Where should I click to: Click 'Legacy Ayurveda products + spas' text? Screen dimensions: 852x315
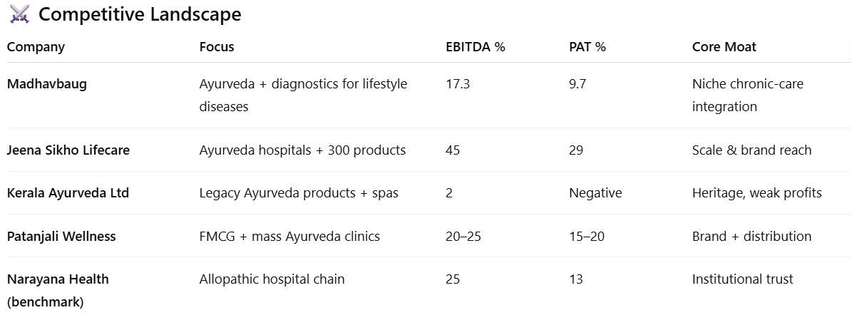299,193
